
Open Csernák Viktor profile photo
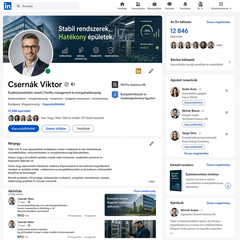tap(31, 53)
